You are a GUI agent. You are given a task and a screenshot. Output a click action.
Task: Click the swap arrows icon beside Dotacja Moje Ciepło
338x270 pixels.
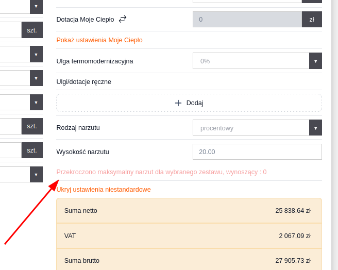coord(123,19)
